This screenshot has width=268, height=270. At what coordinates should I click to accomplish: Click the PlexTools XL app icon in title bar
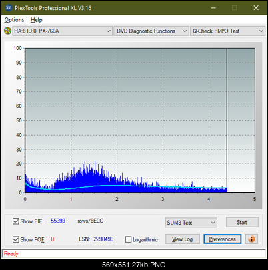pyautogui.click(x=8, y=8)
